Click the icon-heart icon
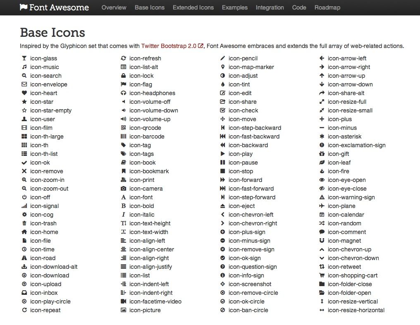The height and width of the screenshot is (325, 420). pos(24,93)
